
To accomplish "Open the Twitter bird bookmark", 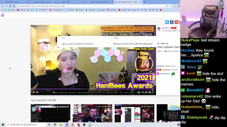I will click(x=70, y=10).
